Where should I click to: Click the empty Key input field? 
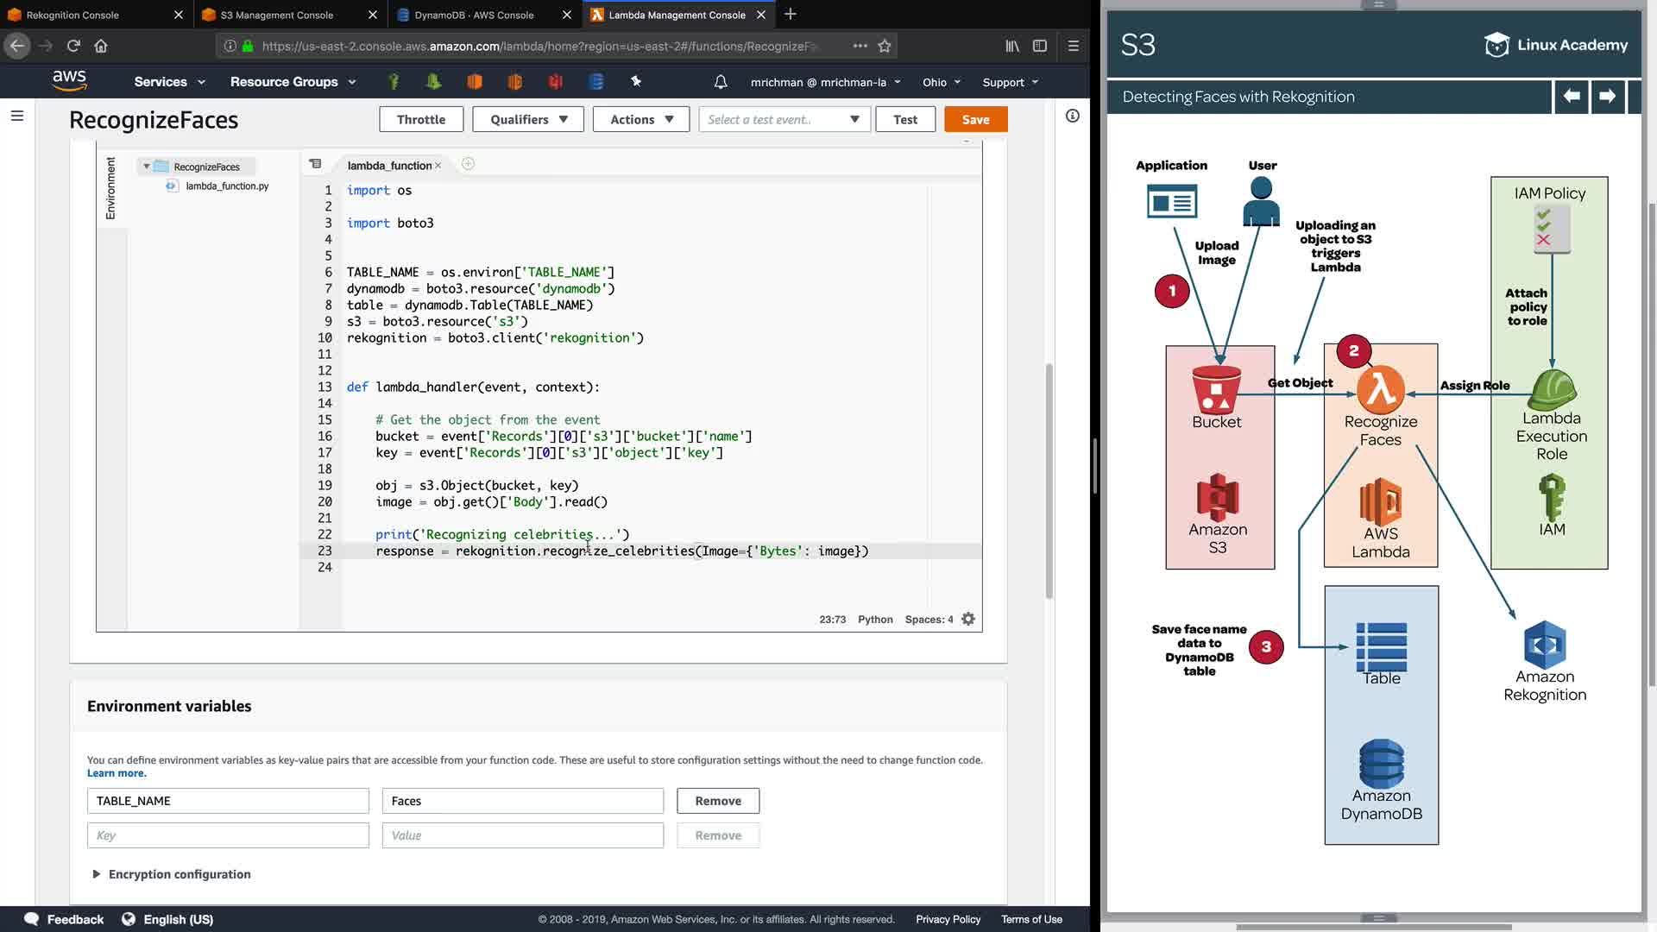pos(228,835)
